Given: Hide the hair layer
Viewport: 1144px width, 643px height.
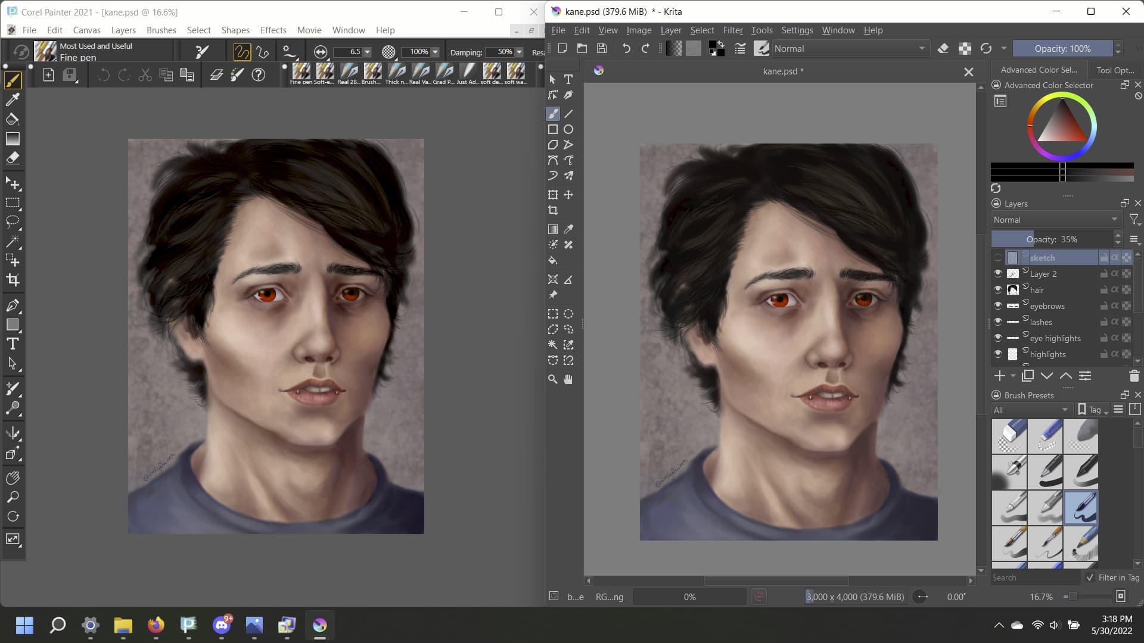Looking at the screenshot, I should pos(998,289).
